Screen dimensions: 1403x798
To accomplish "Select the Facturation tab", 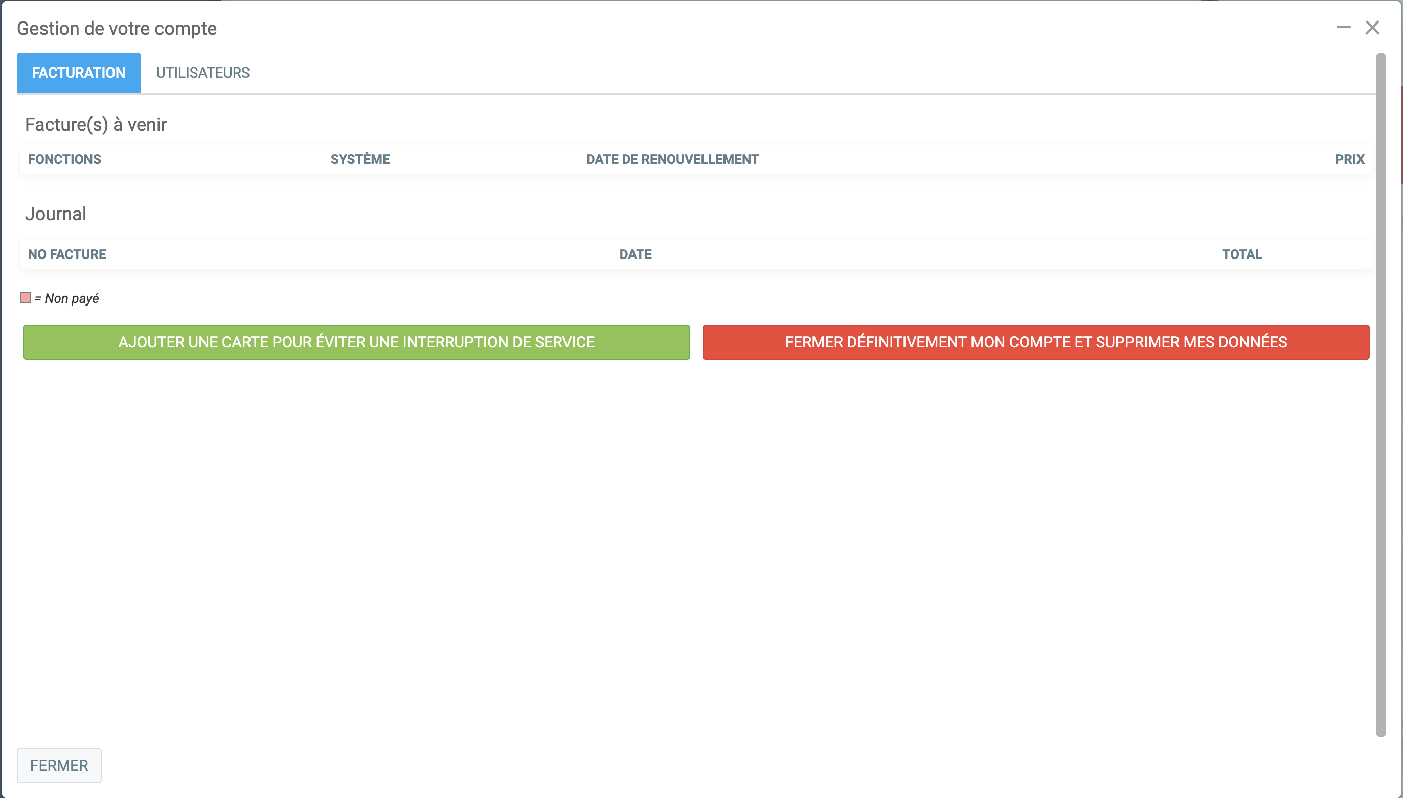I will point(78,73).
